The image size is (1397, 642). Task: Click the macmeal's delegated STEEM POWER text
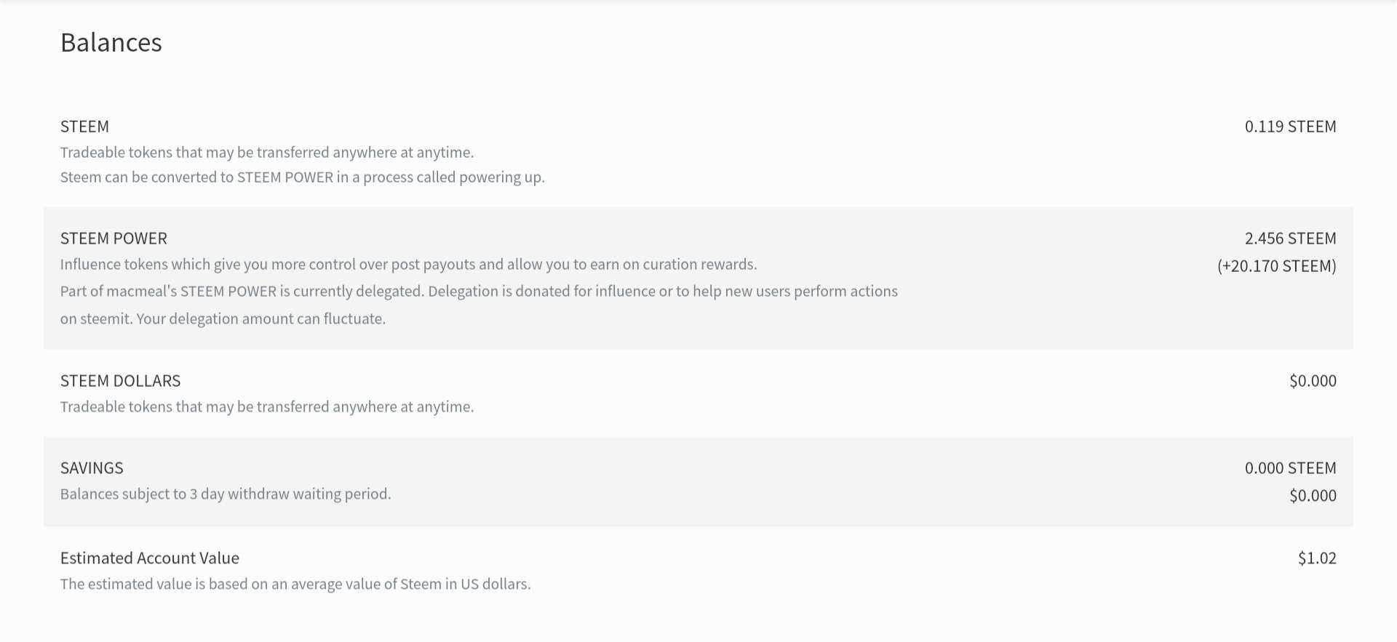point(479,292)
